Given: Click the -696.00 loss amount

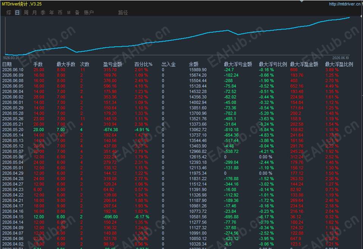Looking at the screenshot, I should [111, 217].
